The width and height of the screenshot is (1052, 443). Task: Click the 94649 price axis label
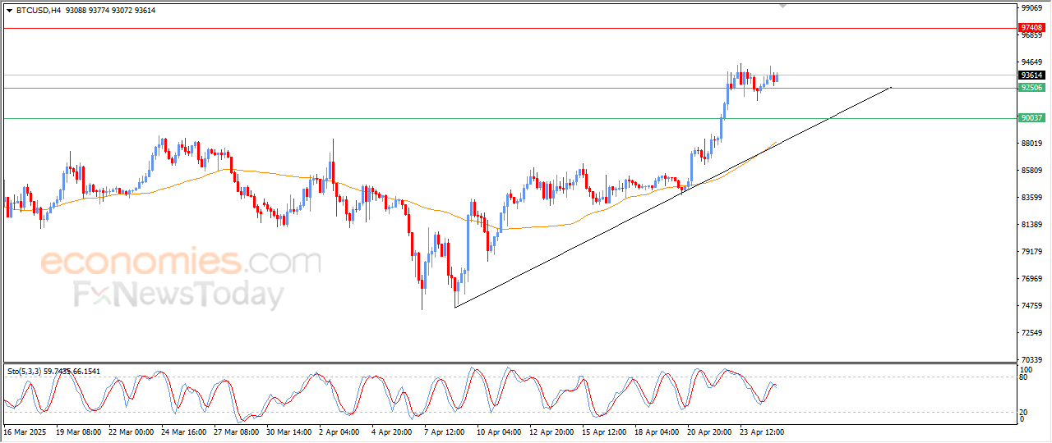tap(1032, 62)
